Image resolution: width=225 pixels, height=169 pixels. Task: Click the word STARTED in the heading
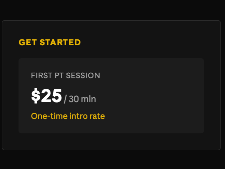60,42
